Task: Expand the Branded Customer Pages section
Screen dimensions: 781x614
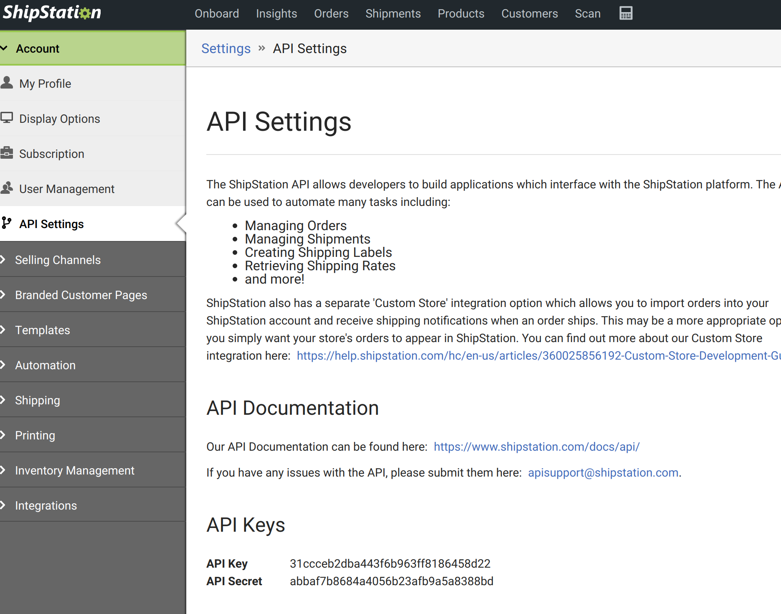Action: click(x=93, y=295)
